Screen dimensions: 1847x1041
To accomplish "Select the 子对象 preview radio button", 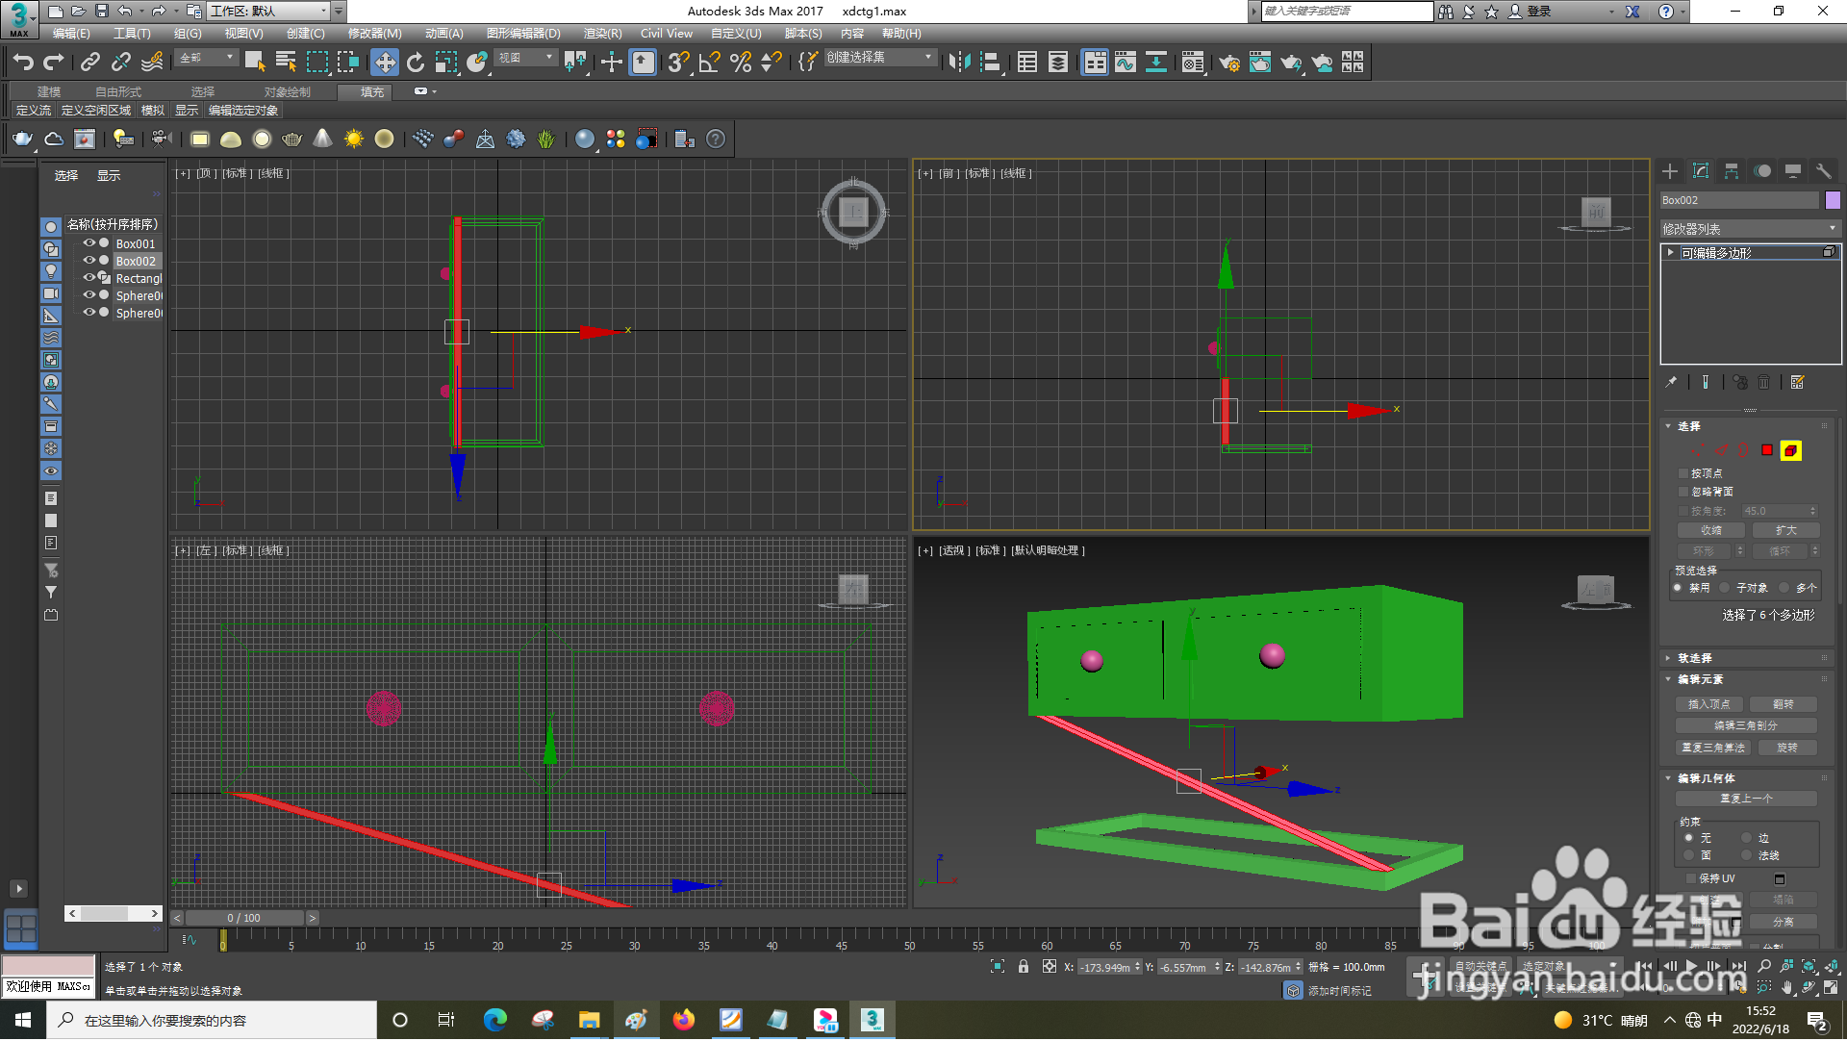I will pyautogui.click(x=1725, y=588).
